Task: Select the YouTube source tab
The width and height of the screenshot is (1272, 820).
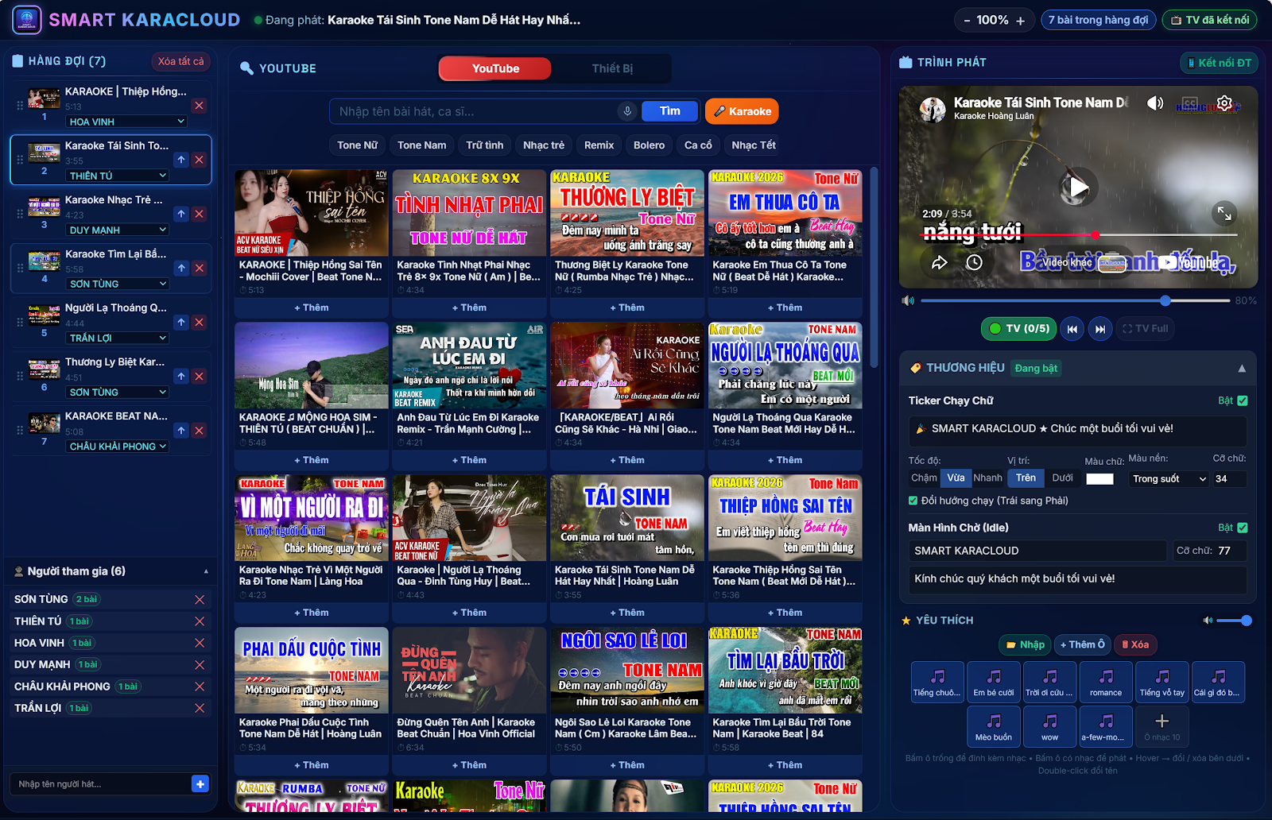Action: point(495,68)
